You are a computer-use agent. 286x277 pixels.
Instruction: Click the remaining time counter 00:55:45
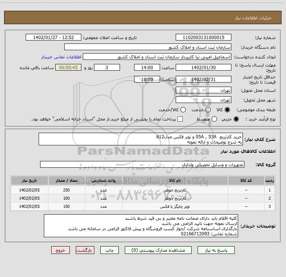[x=68, y=67]
